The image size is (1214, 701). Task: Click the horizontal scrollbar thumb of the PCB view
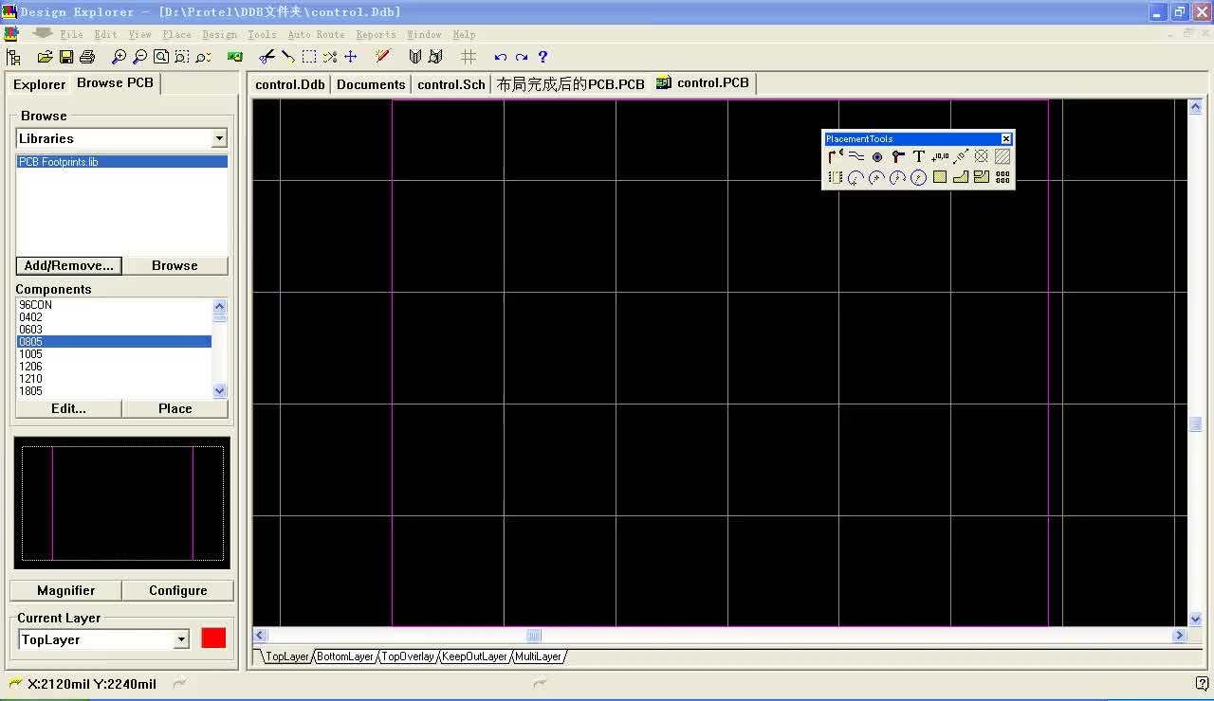[x=534, y=636]
